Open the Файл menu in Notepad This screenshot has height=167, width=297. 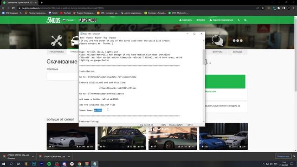[x=82, y=38]
